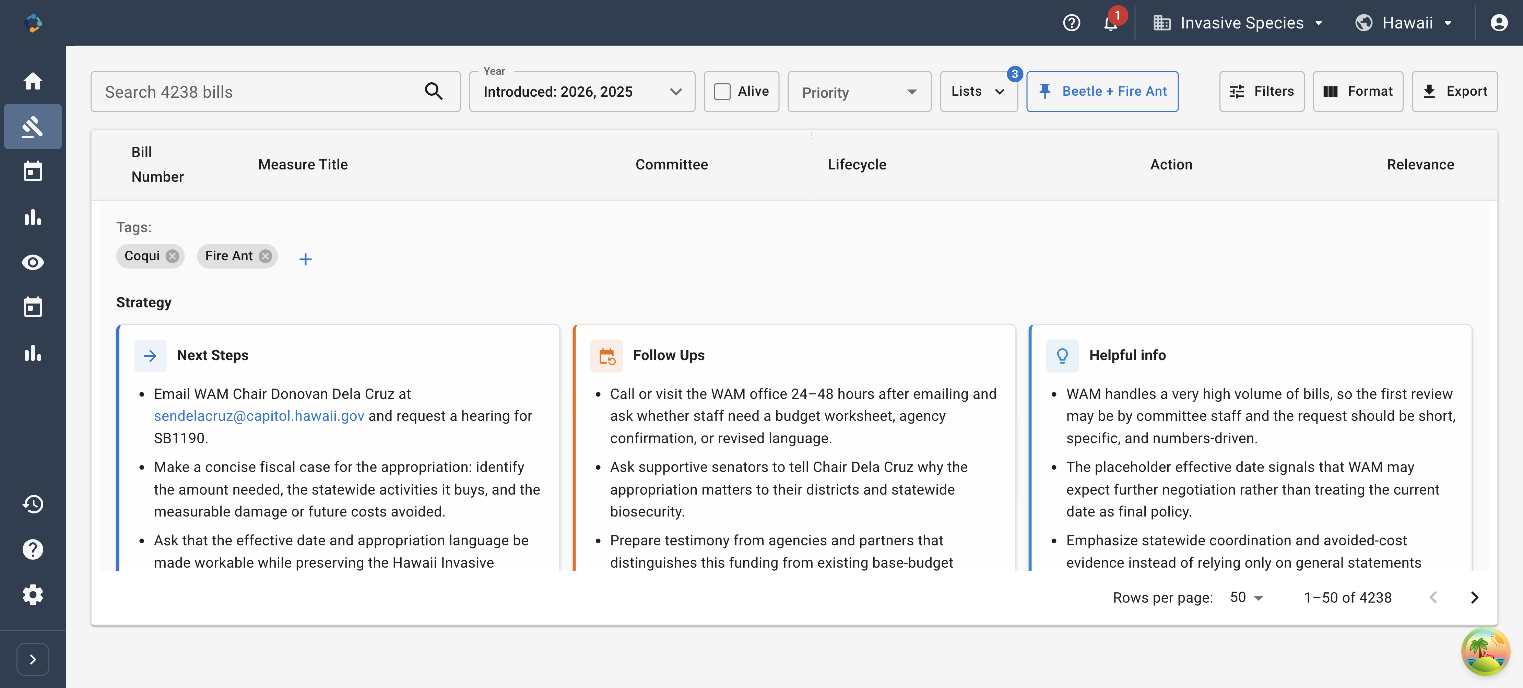Open the Year Introduced dropdown

[x=582, y=92]
